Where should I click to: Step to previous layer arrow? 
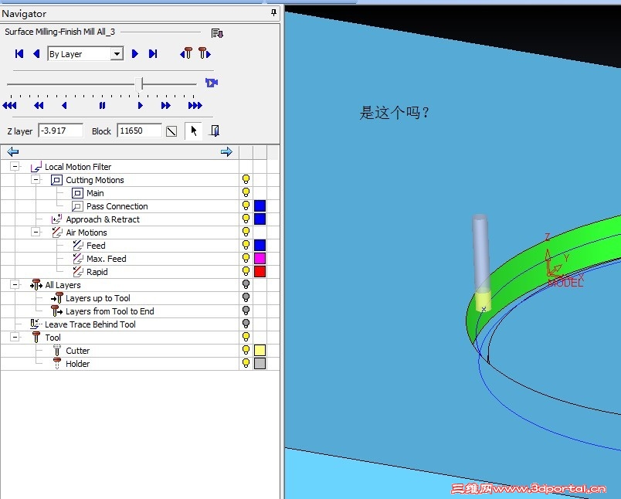coord(36,54)
